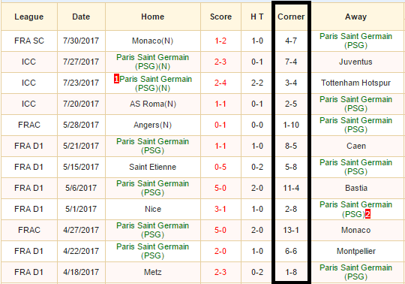Click the 13-1 corner value
Screen dimensions: 405x284
(291, 230)
